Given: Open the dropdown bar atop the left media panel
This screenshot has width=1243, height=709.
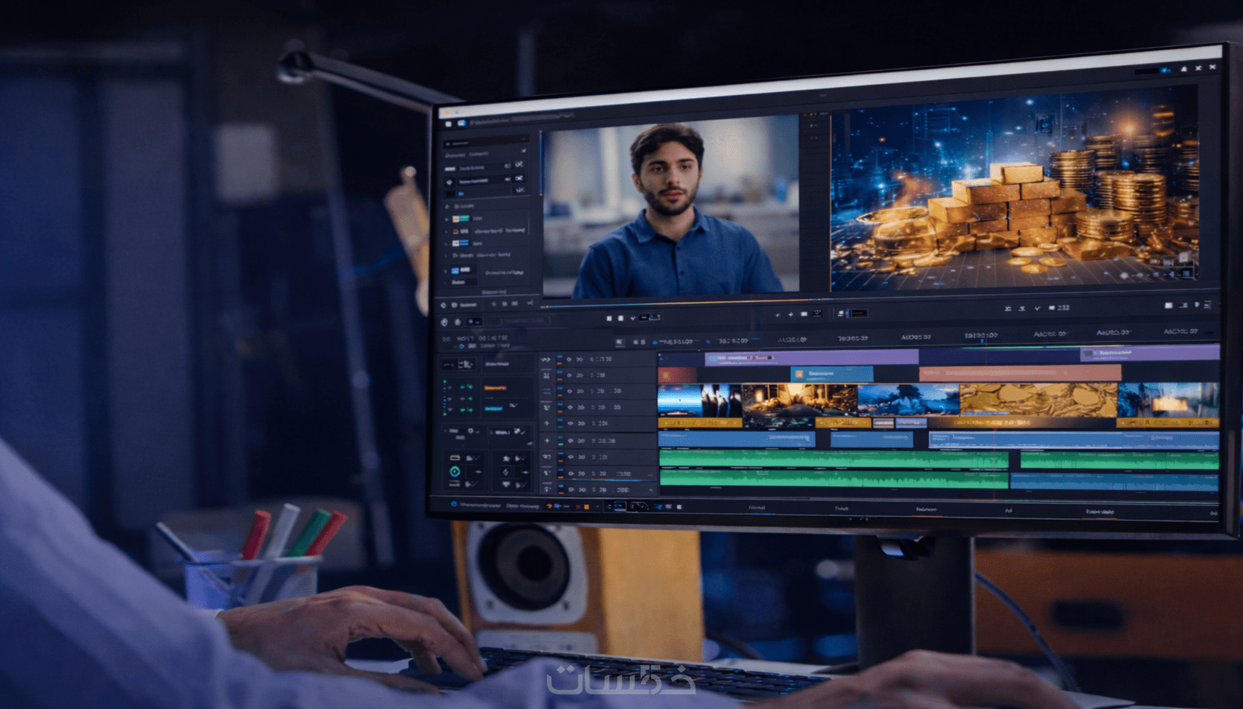Looking at the screenshot, I should click(486, 143).
